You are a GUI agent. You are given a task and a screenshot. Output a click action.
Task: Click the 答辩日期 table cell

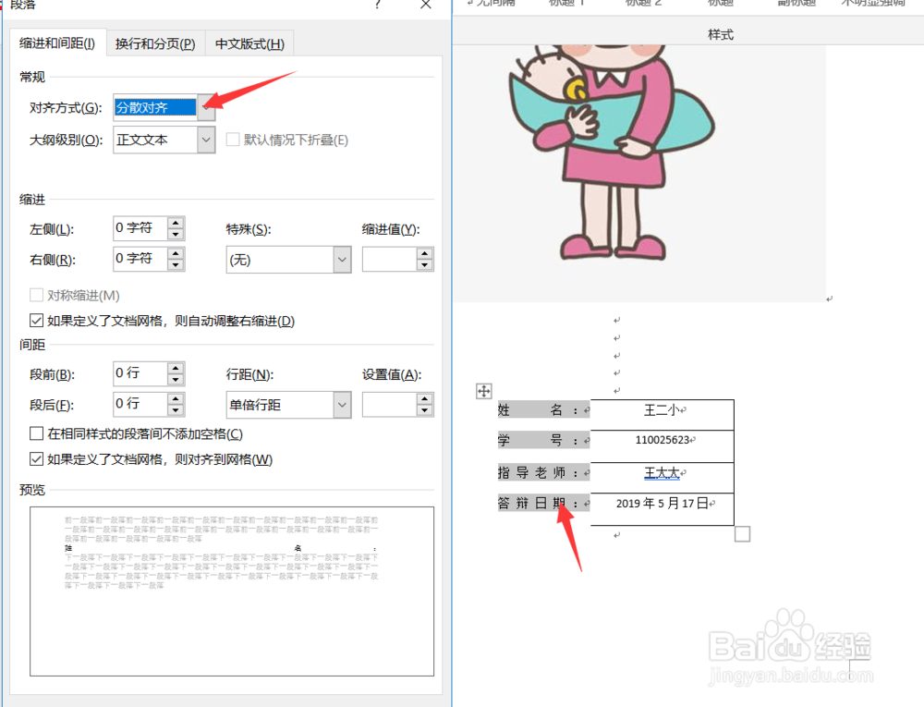[x=544, y=503]
